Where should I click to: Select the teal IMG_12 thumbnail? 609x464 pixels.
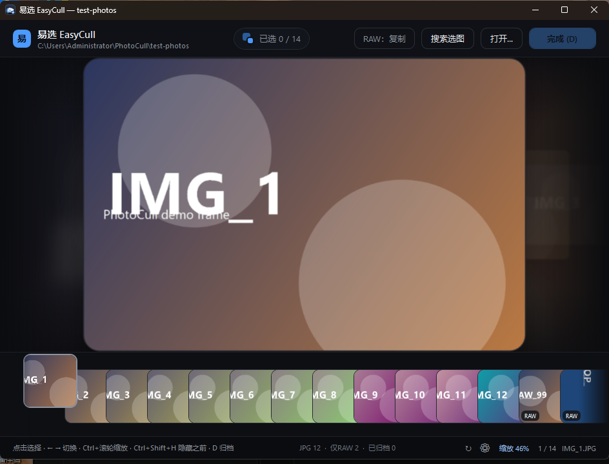point(498,396)
